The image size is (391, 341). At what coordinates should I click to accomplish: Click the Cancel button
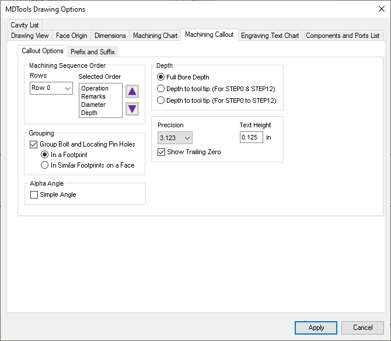tap(362, 328)
